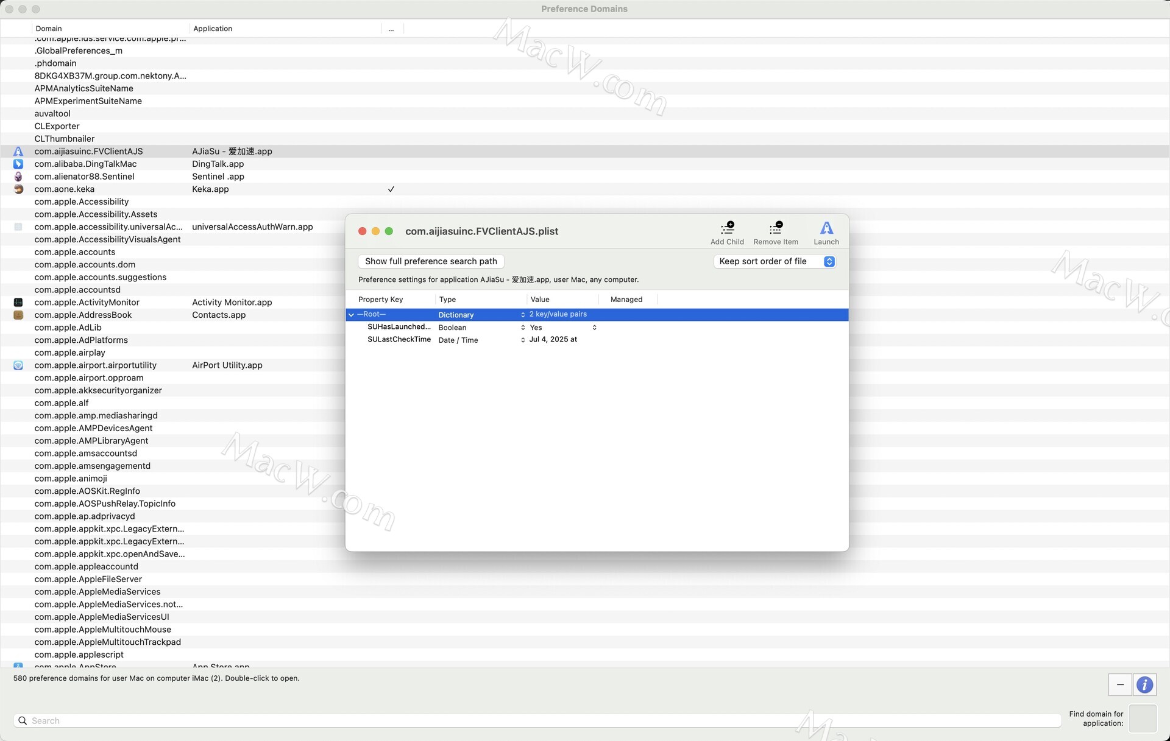This screenshot has height=741, width=1170.
Task: Open the type popup for the Root Dictionary
Action: pyautogui.click(x=523, y=315)
